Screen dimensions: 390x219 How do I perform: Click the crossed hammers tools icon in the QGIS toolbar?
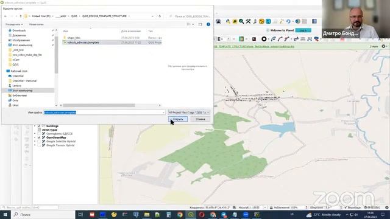point(248,21)
